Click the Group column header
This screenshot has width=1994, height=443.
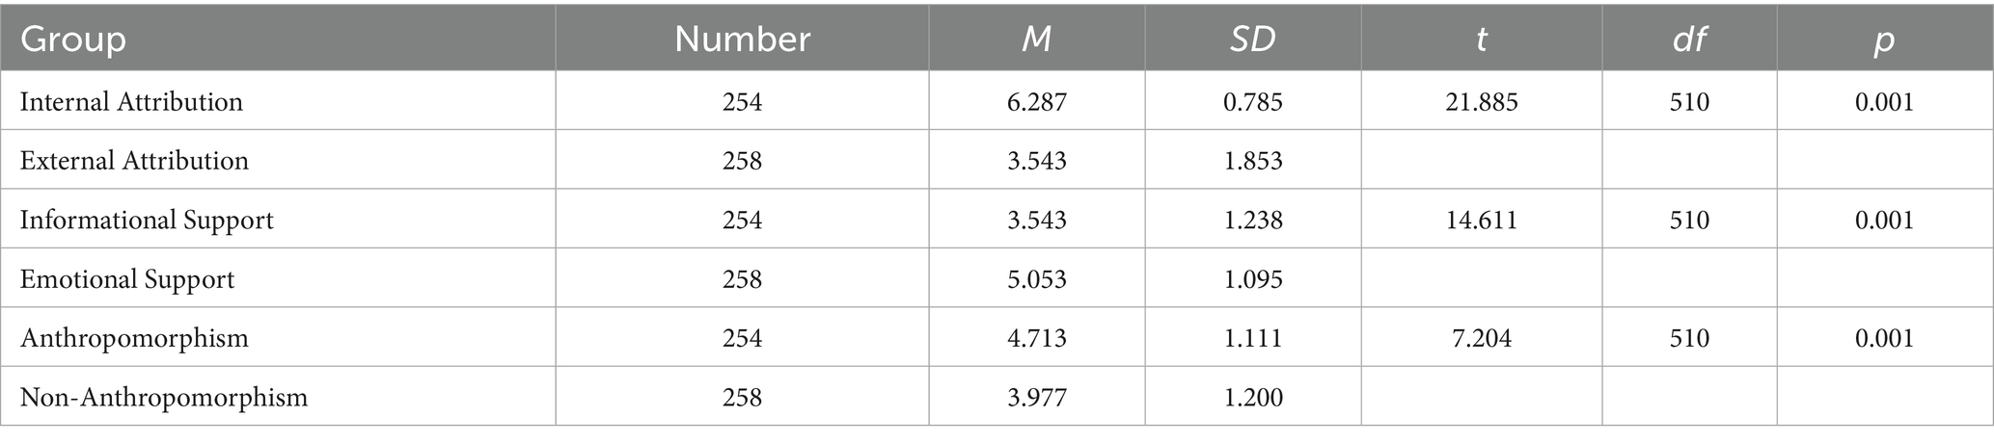[74, 39]
